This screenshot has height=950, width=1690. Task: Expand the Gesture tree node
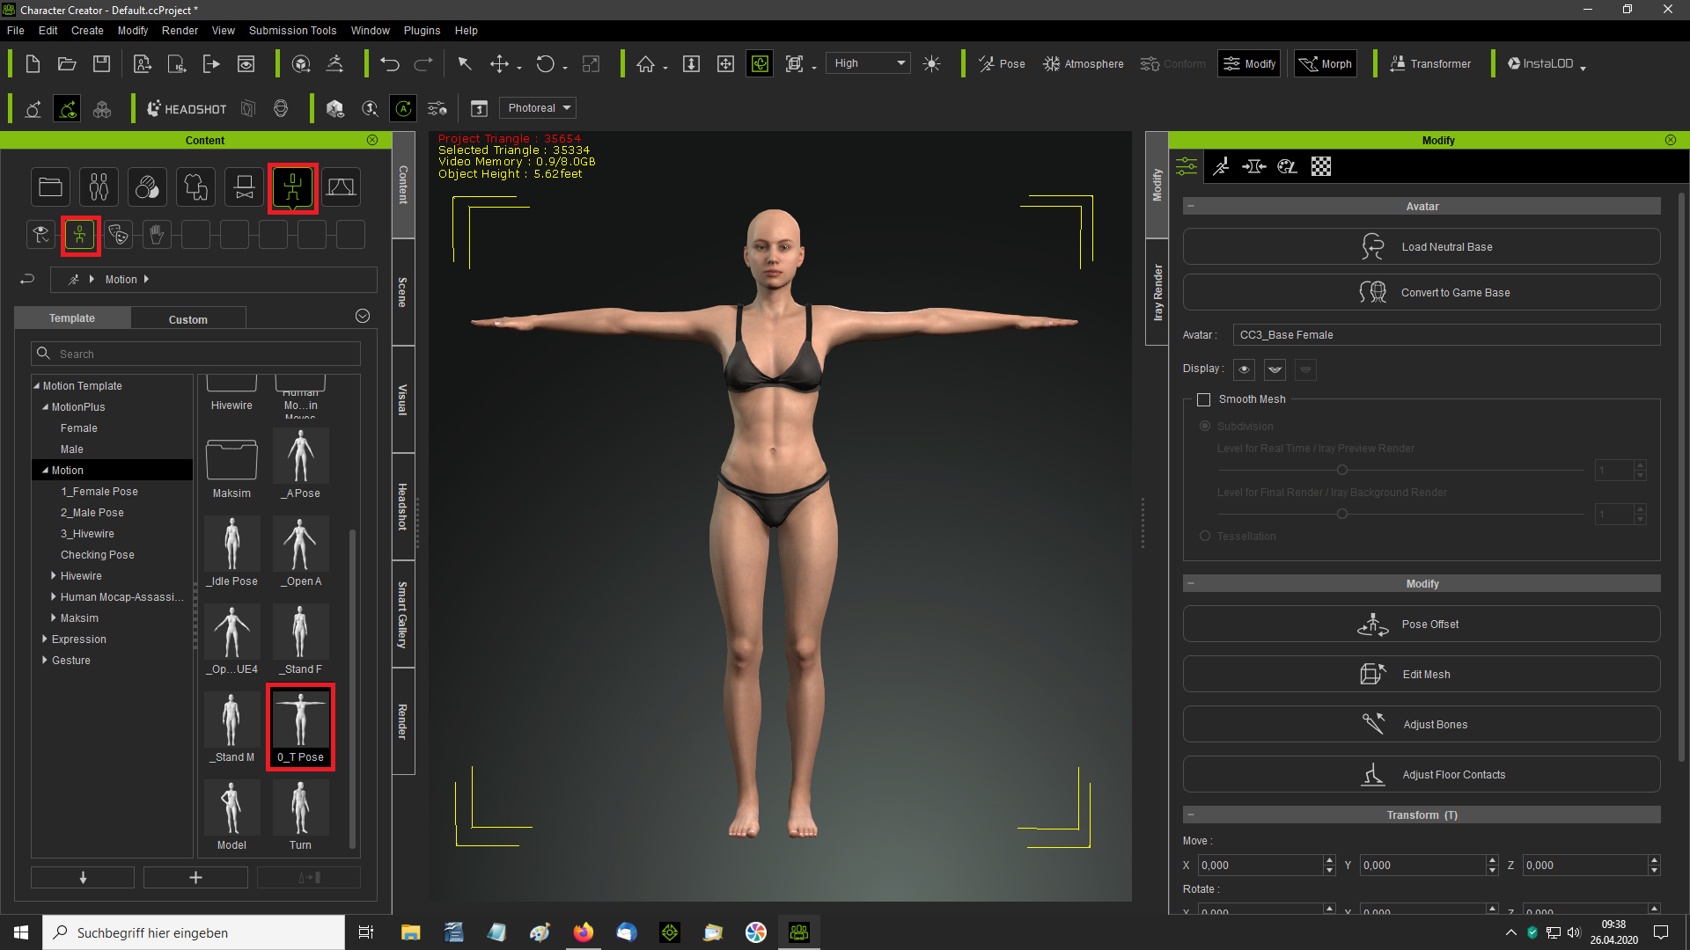[45, 661]
